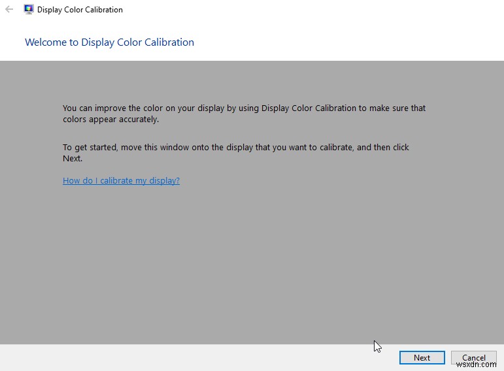Click the back arrow icon

(9, 9)
